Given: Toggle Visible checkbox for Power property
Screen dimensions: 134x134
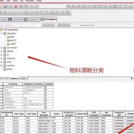Looking at the screenshot, I should tap(46, 96).
